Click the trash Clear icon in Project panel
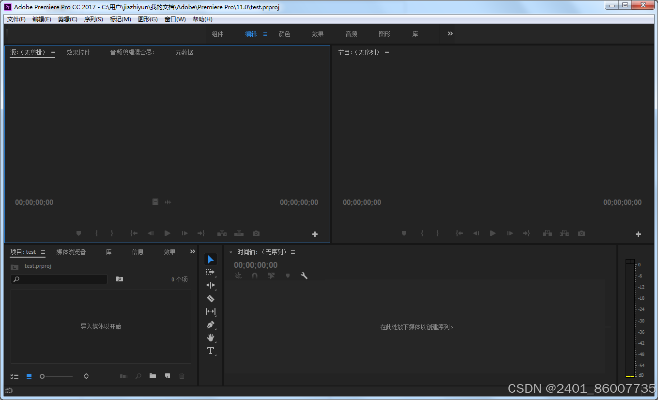The height and width of the screenshot is (400, 658). (x=182, y=376)
